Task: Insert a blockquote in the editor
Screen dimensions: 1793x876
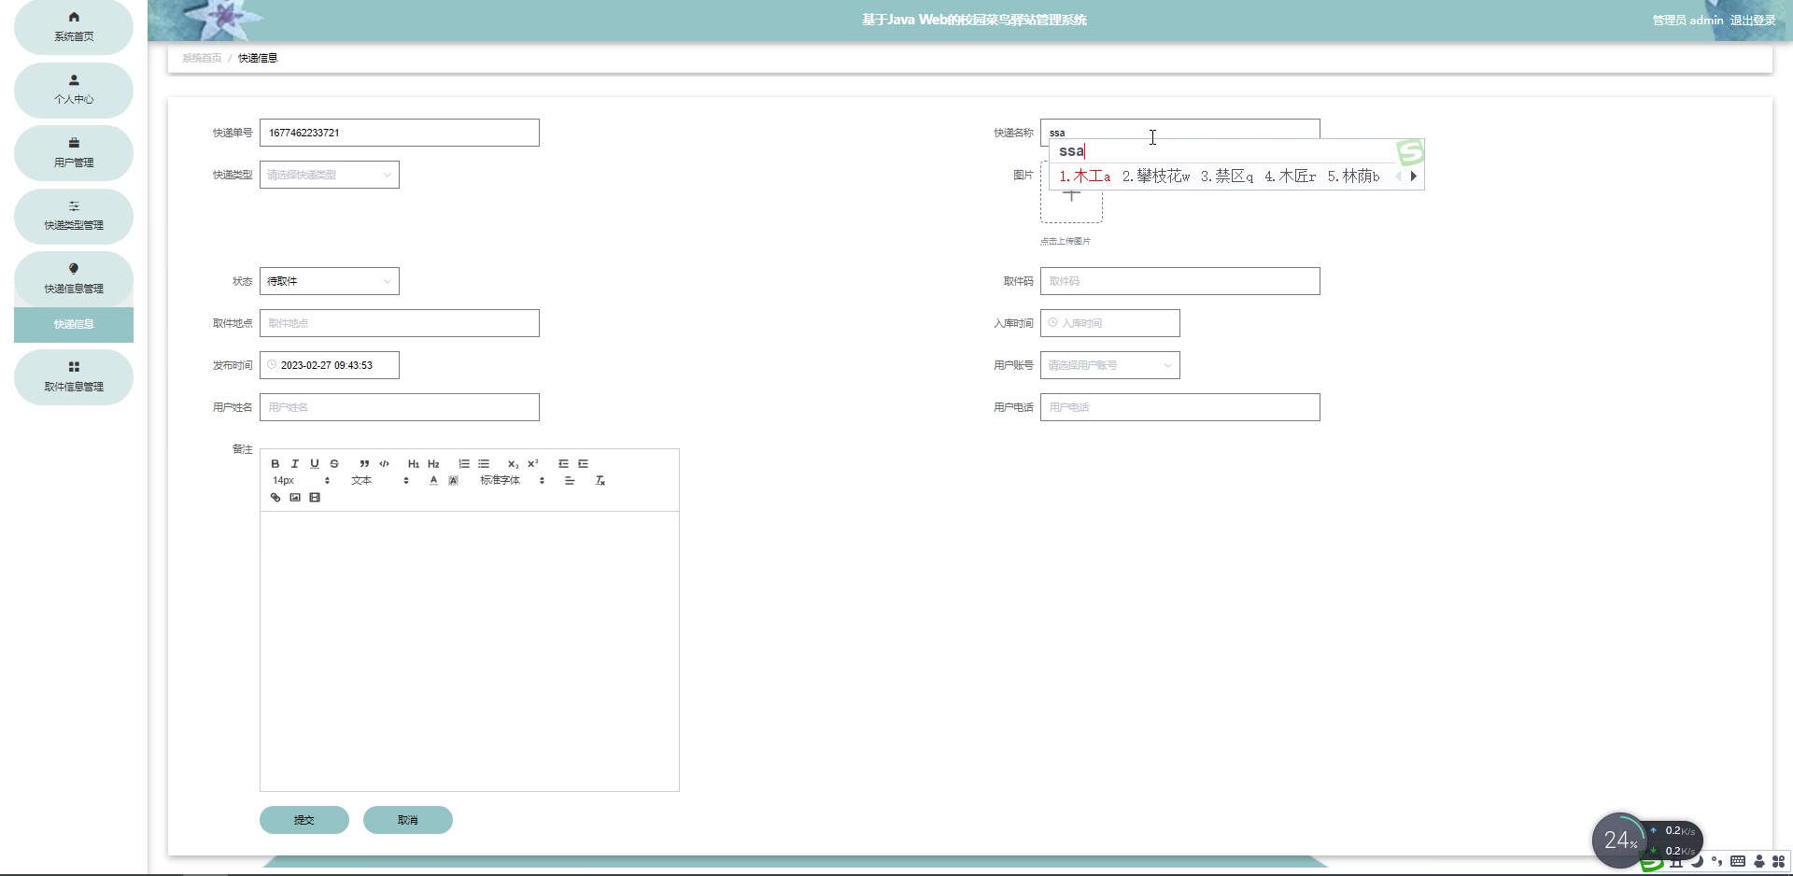Action: pyautogui.click(x=364, y=464)
